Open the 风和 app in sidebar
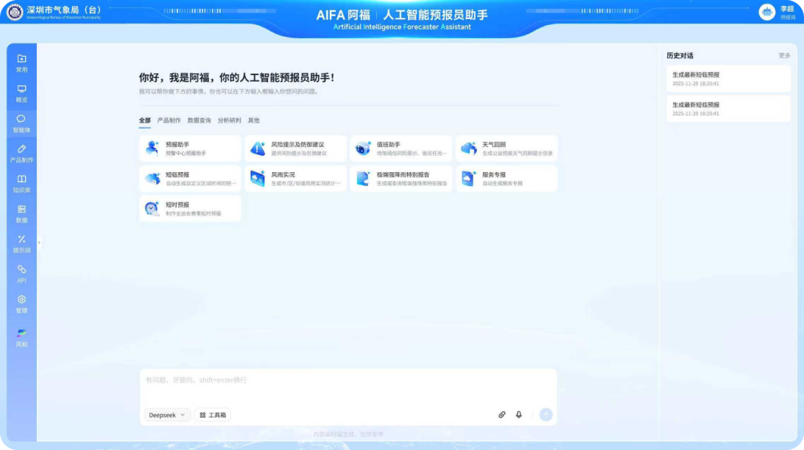The image size is (804, 450). point(21,335)
